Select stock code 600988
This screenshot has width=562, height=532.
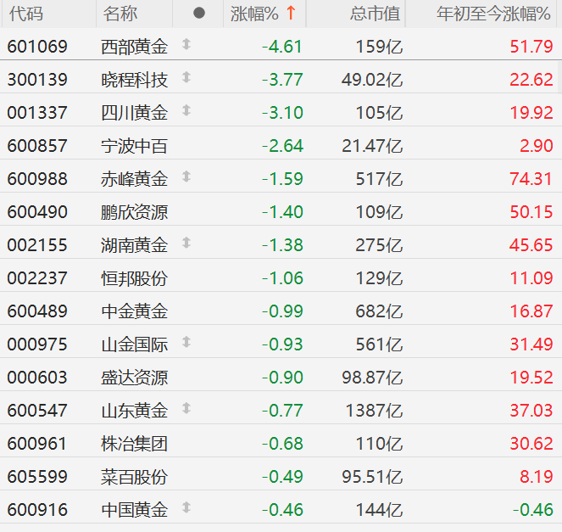37,179
